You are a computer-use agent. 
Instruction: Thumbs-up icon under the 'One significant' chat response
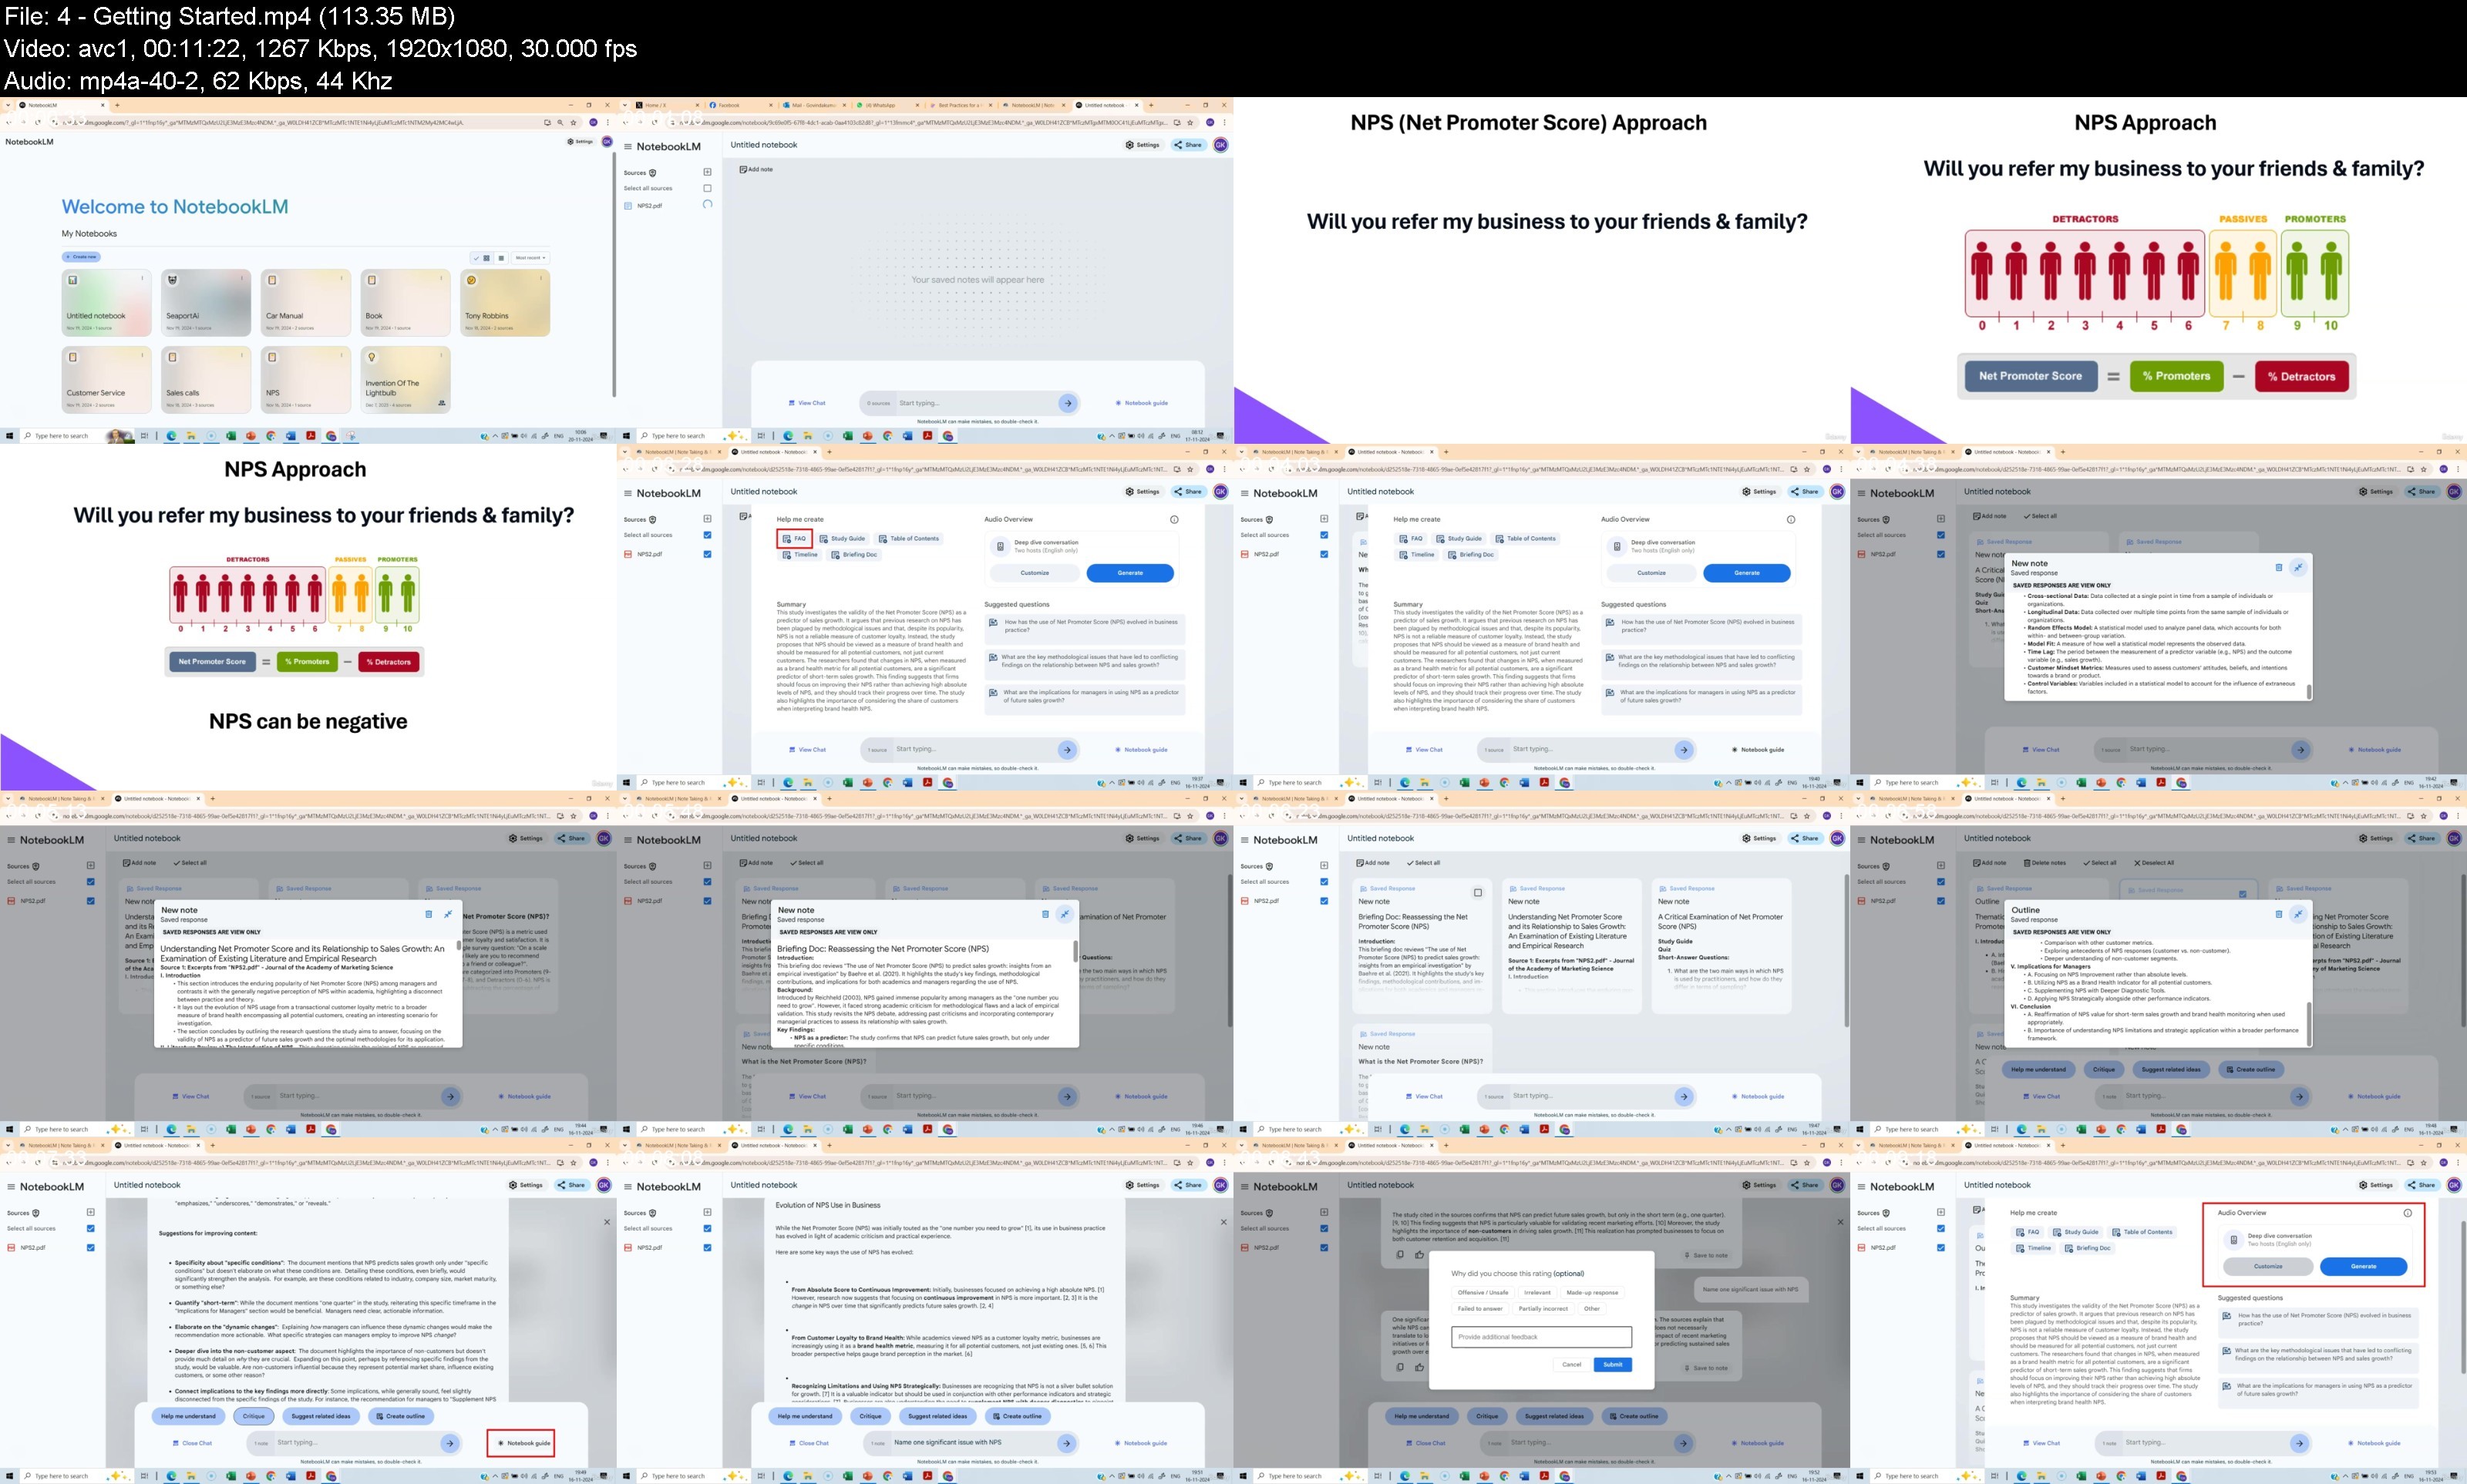click(1419, 1367)
